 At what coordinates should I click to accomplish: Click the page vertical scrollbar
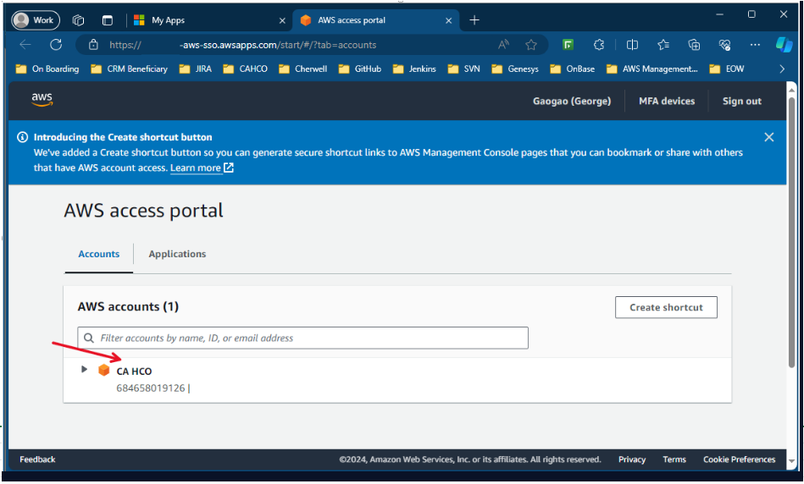tap(791, 232)
